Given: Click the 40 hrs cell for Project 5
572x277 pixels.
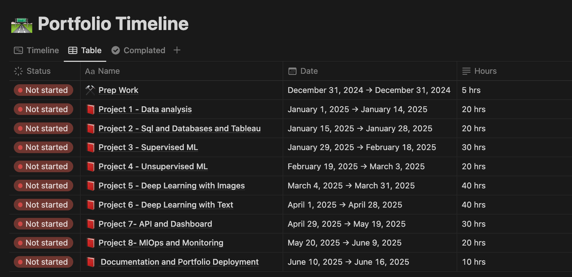Looking at the screenshot, I should click(473, 186).
